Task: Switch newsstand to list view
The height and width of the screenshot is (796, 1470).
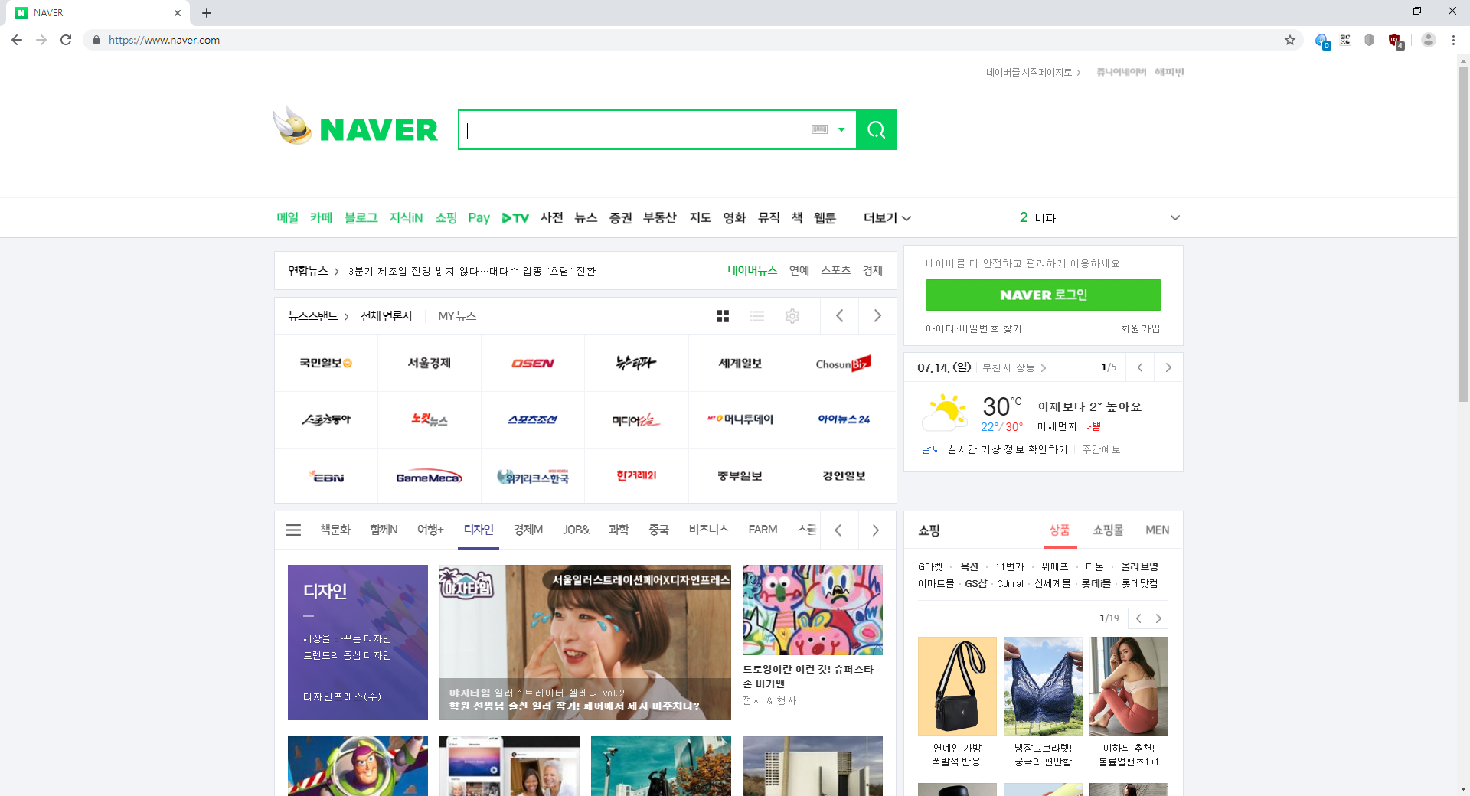Action: coord(756,316)
